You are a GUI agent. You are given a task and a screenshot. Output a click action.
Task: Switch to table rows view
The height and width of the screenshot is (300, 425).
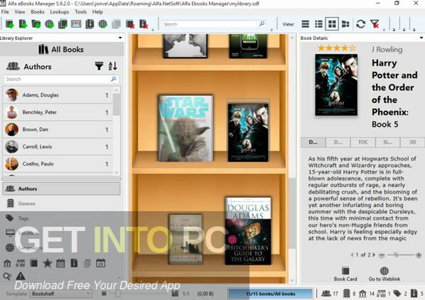306,24
